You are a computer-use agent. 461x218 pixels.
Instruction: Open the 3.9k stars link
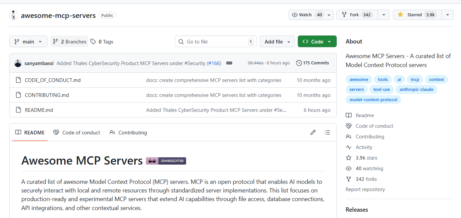click(362, 158)
